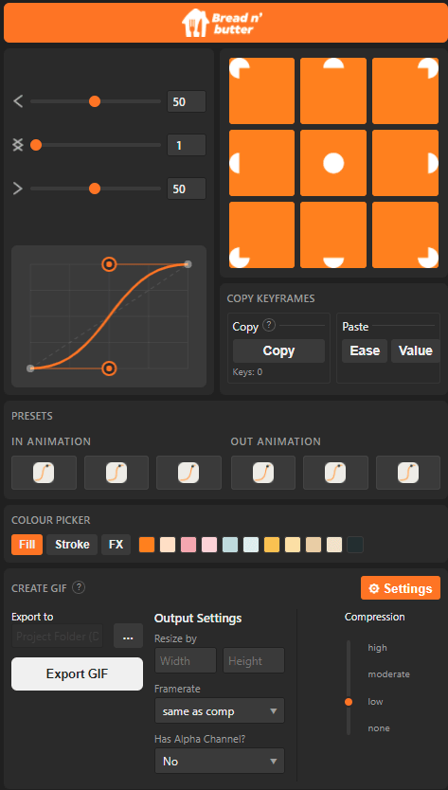Screen dimensions: 448x790
Task: Apply the first Out Animation preset
Action: pyautogui.click(x=263, y=473)
